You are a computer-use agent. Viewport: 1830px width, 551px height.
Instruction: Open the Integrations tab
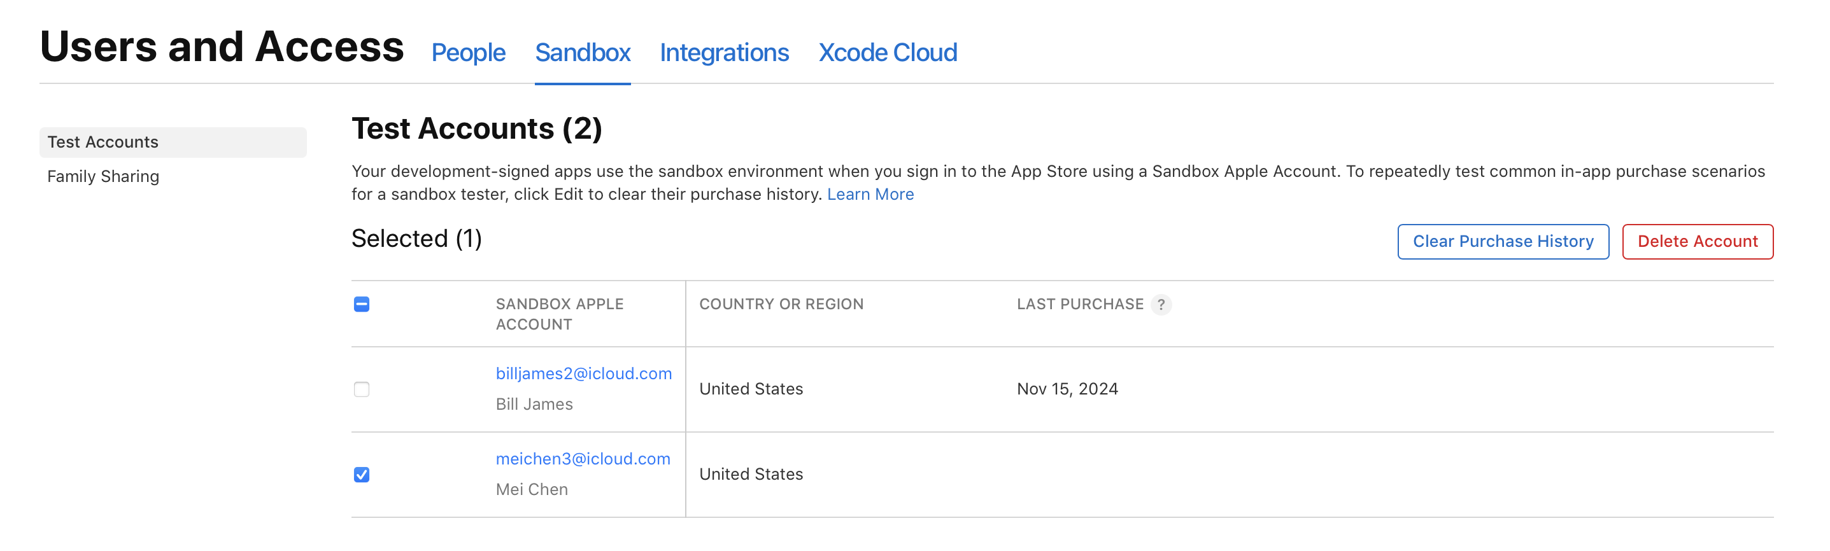click(x=723, y=53)
